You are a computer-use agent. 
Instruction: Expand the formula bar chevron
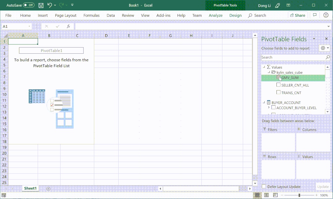pos(328,26)
